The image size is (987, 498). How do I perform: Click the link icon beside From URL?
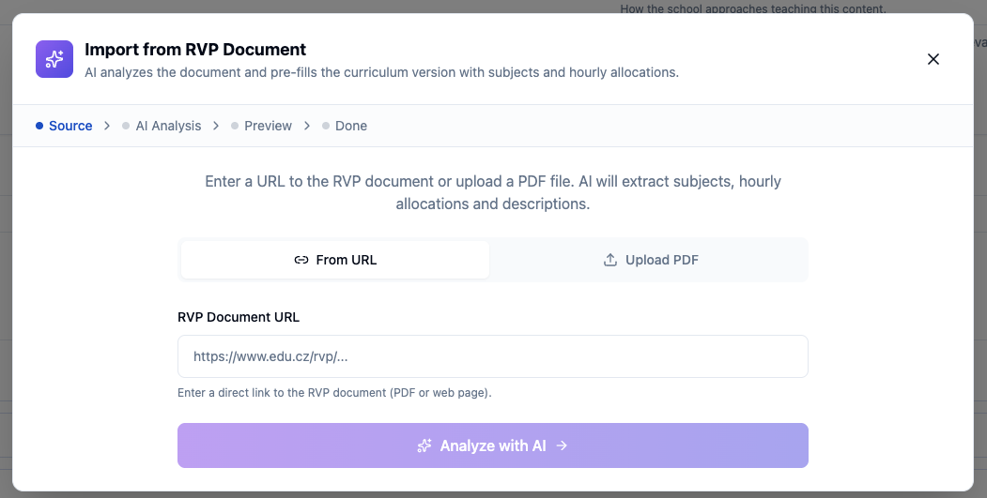301,260
